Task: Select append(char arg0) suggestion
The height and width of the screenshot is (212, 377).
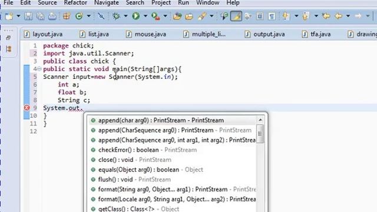Action: click(x=173, y=120)
